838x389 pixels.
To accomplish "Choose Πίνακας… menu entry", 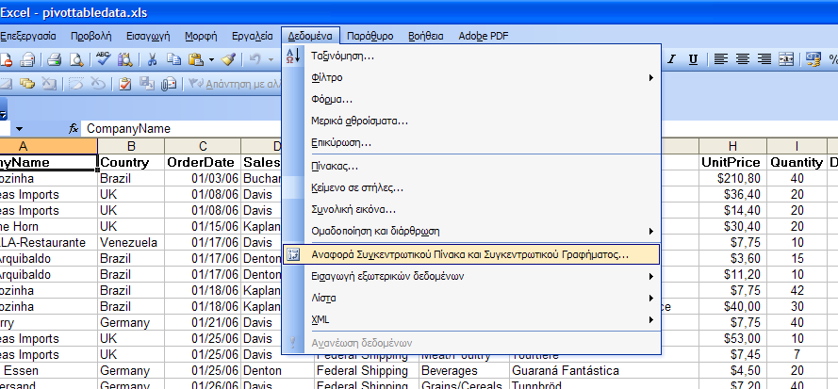I will coord(471,166).
